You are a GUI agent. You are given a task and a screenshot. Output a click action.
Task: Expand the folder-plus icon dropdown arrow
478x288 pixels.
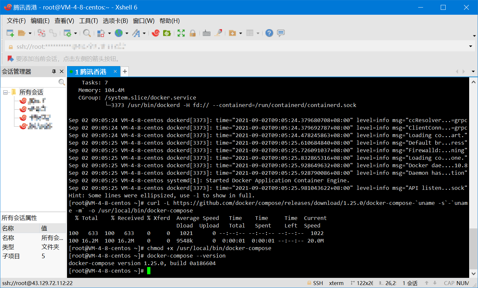241,33
